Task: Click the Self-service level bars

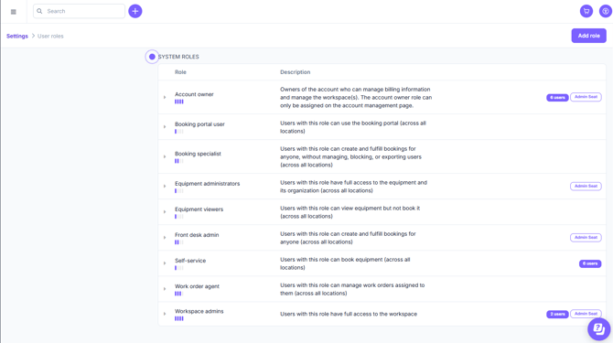Action: pyautogui.click(x=179, y=268)
